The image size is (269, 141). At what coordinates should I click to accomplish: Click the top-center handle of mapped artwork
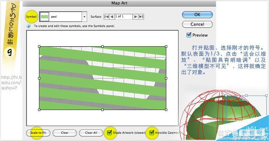[102, 47]
